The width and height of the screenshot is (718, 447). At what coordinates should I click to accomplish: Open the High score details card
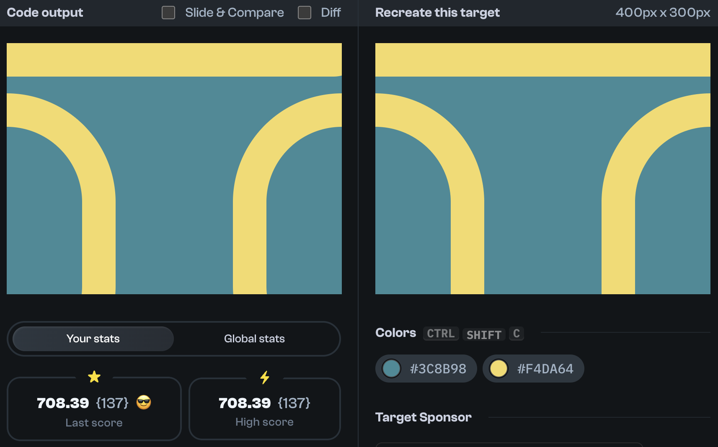coord(264,409)
